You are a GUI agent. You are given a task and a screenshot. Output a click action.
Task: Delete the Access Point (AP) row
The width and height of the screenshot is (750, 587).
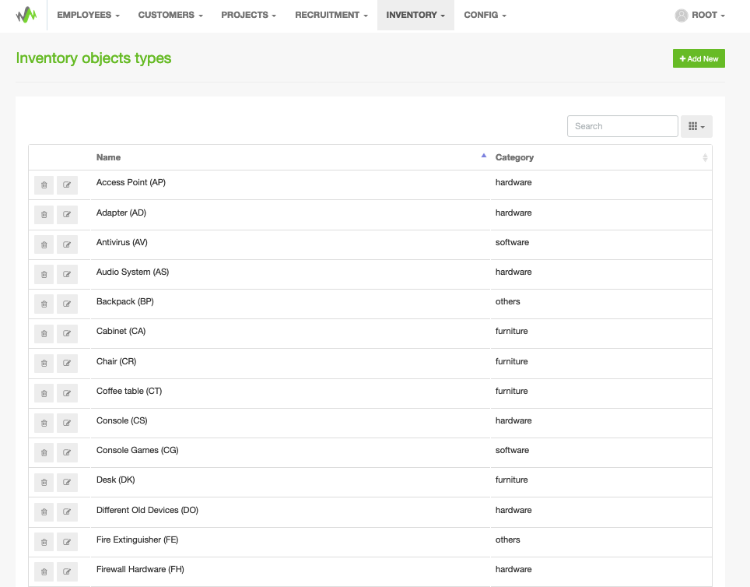click(x=44, y=185)
